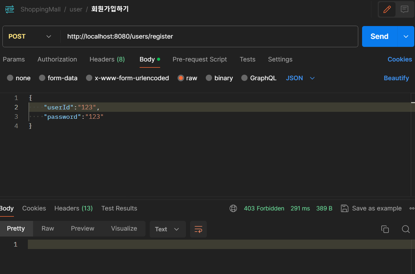Click the 403 Forbidden status text
The image size is (415, 274).
(264, 208)
